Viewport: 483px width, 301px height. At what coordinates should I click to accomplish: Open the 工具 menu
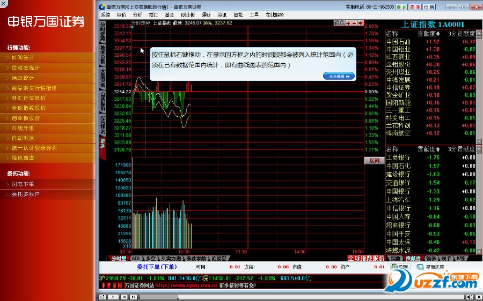click(x=254, y=15)
